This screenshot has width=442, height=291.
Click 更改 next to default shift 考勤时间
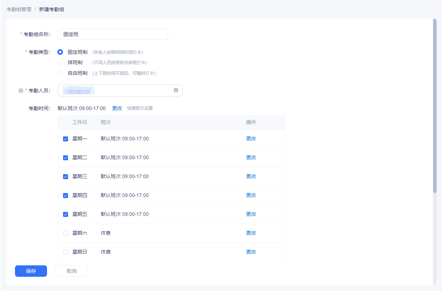tap(117, 108)
